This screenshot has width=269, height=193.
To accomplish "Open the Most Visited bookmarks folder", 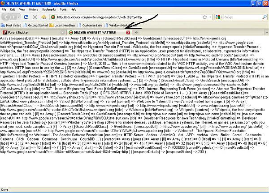I will [x=11, y=26].
